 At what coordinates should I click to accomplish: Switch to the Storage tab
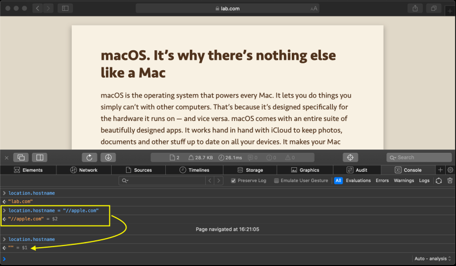[250, 170]
